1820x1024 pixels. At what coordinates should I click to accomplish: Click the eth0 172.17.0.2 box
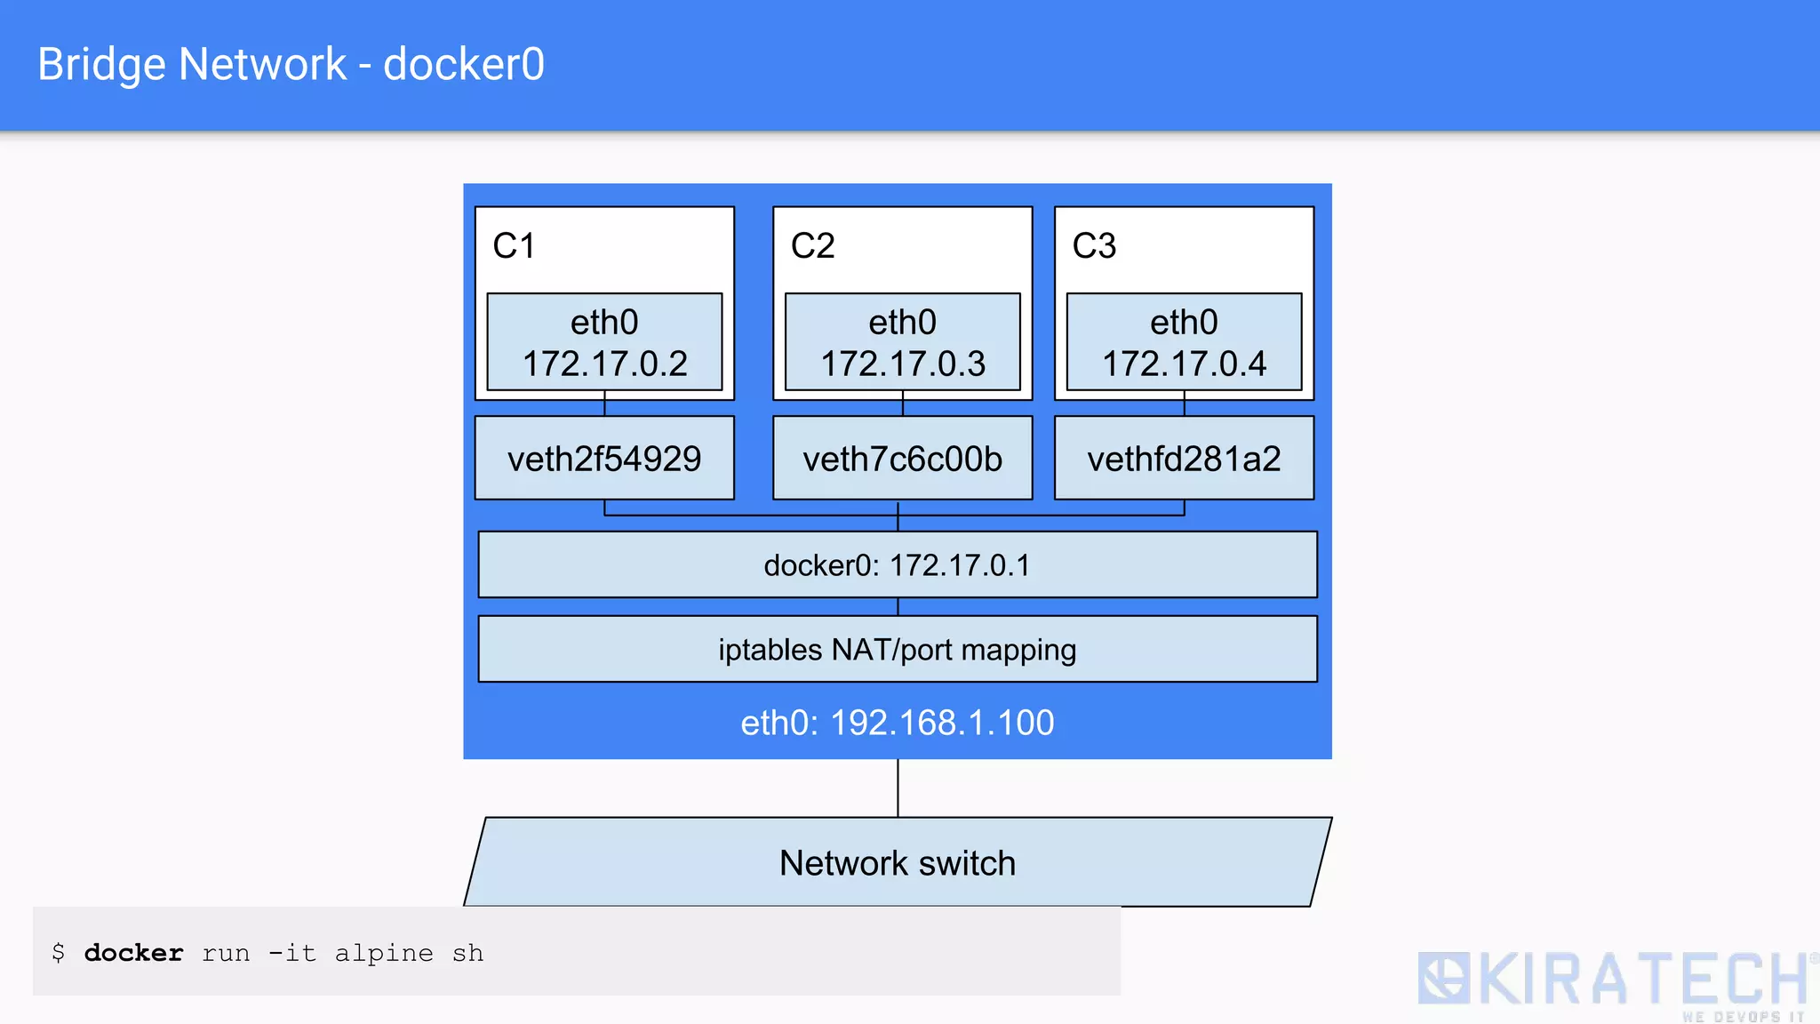[x=604, y=342]
